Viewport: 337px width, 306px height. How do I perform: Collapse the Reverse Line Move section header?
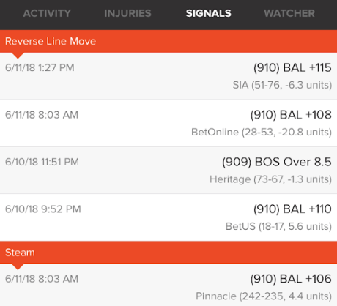(168, 41)
